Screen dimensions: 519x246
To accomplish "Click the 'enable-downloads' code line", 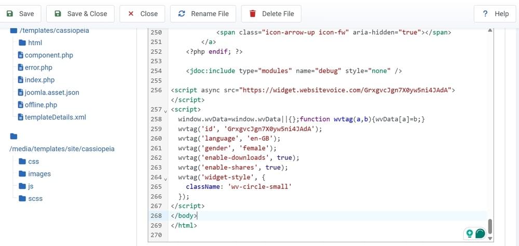I will [239, 158].
